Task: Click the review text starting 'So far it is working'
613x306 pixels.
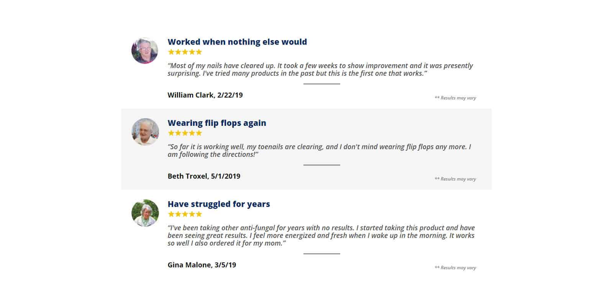Action: [320, 151]
